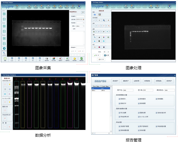178x142 pixels.
Task: Expand dropdown arrow beside the move tool
Action: [x=96, y=20]
